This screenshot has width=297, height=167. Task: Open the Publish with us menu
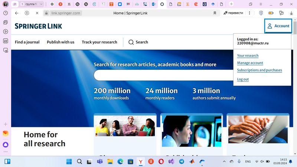[x=61, y=42]
